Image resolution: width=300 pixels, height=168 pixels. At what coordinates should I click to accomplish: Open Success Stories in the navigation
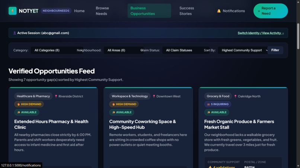(187, 11)
